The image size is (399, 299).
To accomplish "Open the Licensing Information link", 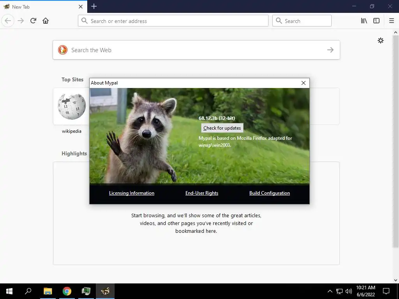I will (x=132, y=193).
